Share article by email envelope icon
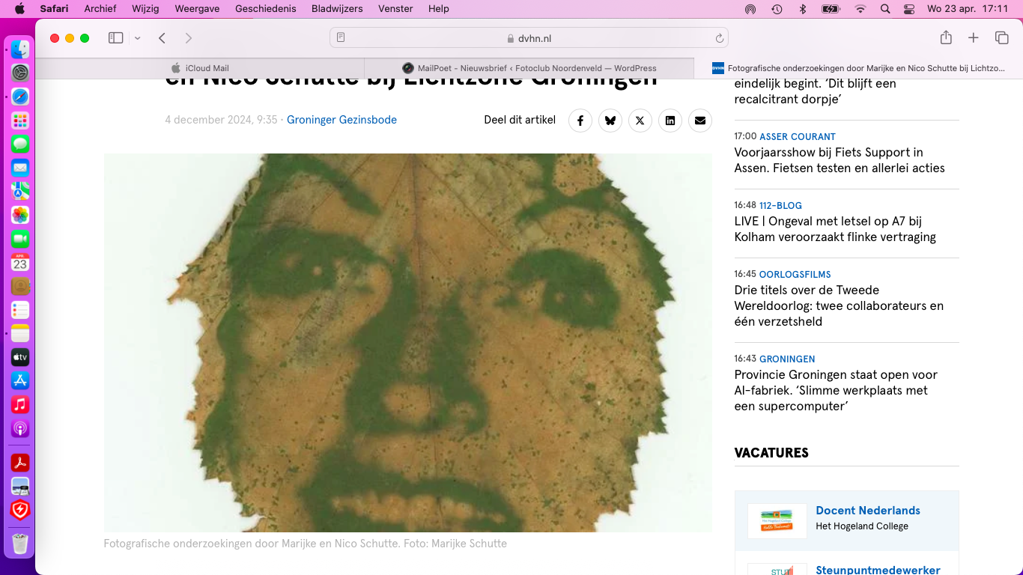Viewport: 1023px width, 575px height. 700,121
